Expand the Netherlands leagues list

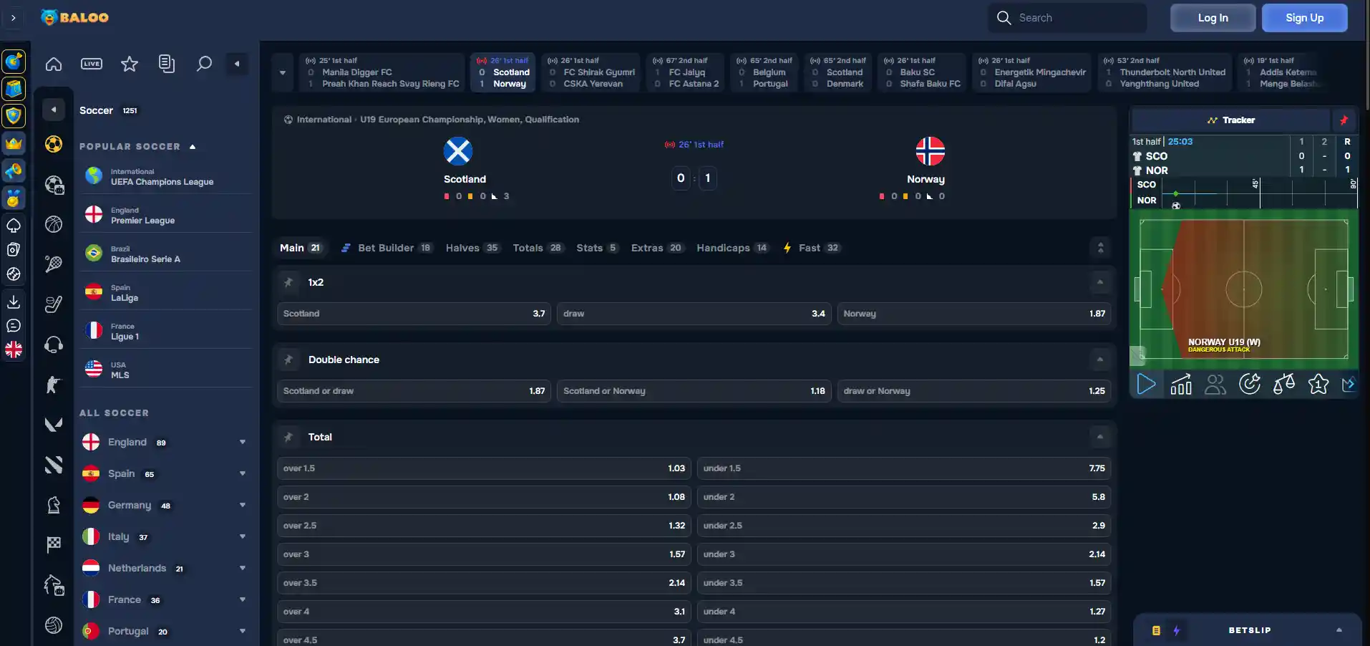tap(243, 569)
